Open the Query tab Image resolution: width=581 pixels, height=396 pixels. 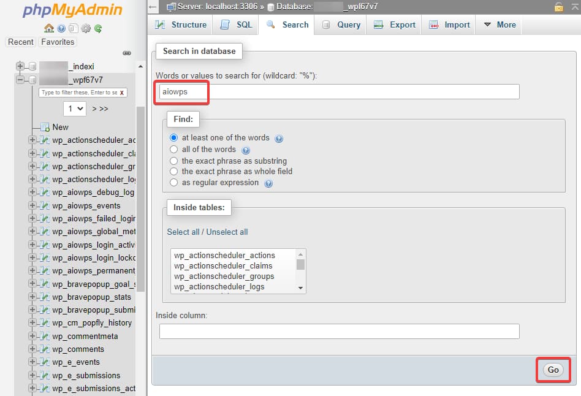(341, 25)
